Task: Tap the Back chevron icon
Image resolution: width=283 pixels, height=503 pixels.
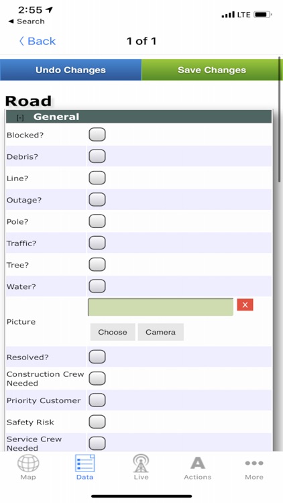Action: [x=21, y=41]
